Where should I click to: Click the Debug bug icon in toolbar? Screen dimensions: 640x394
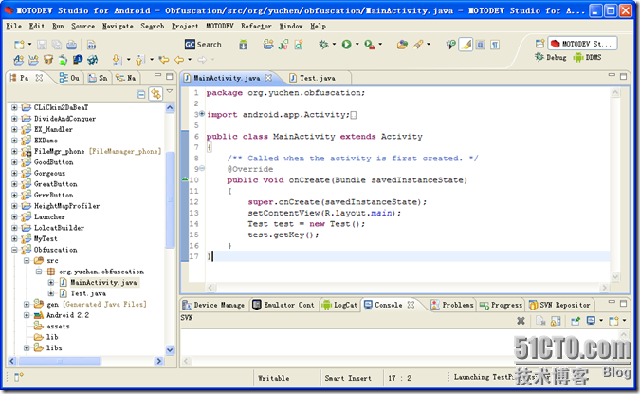[x=323, y=44]
